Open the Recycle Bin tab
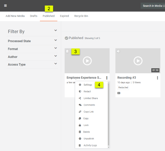Screen dimensions: 165x151 pyautogui.click(x=81, y=16)
